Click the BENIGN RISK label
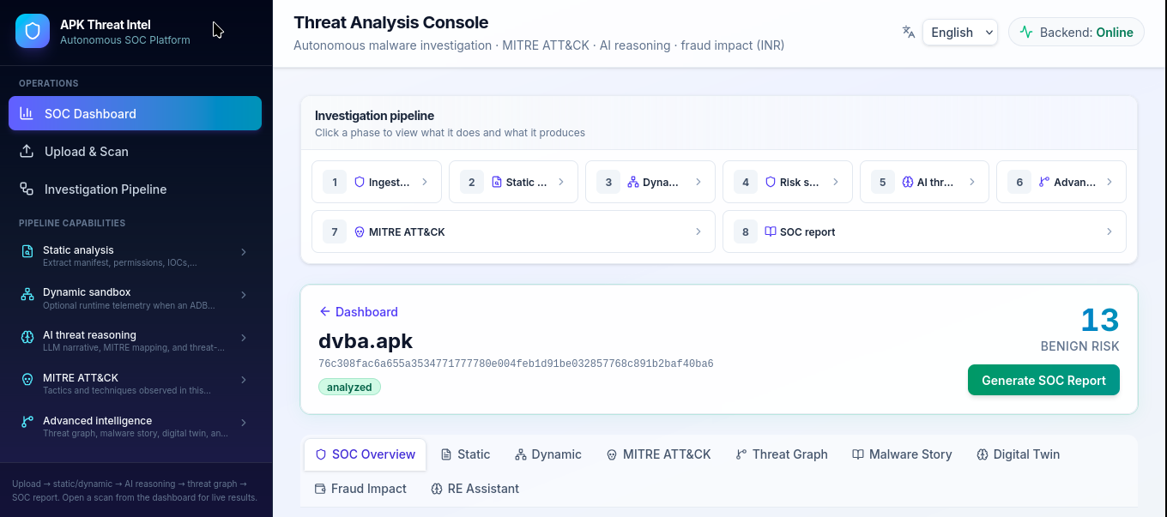The height and width of the screenshot is (517, 1167). [x=1079, y=346]
